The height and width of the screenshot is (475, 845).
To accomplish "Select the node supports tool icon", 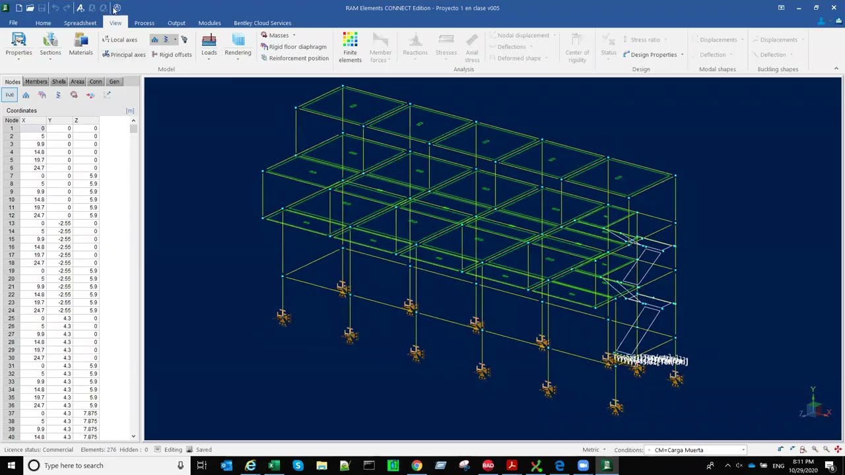I will 26,95.
